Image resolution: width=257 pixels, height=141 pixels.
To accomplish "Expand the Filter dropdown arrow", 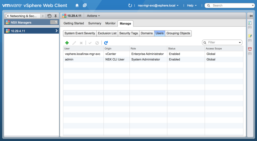I will point(240,42).
